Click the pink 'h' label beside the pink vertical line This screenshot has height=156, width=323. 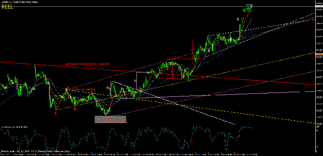click(x=135, y=81)
